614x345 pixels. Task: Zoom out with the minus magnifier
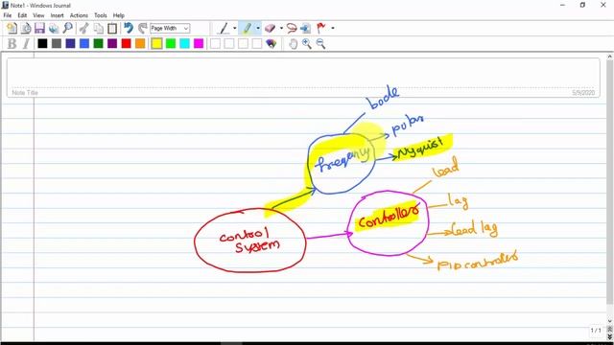[x=320, y=43]
